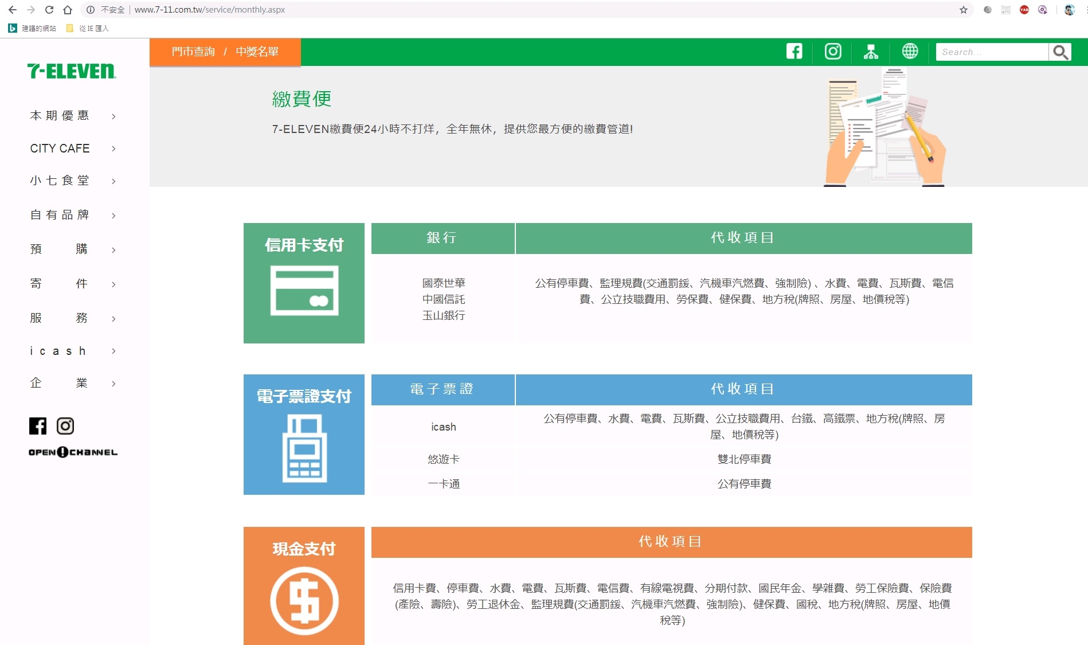
Task: Open the 建議的網站 bookmark
Action: [33, 28]
